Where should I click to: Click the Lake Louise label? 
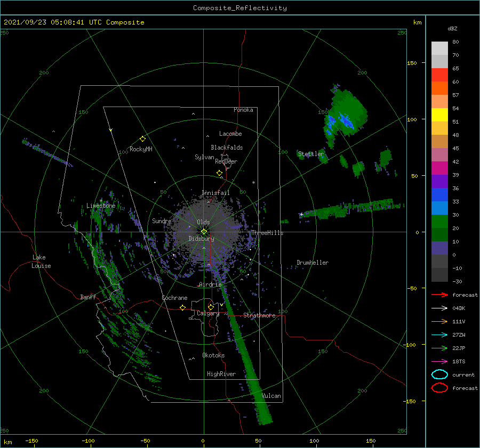point(41,262)
